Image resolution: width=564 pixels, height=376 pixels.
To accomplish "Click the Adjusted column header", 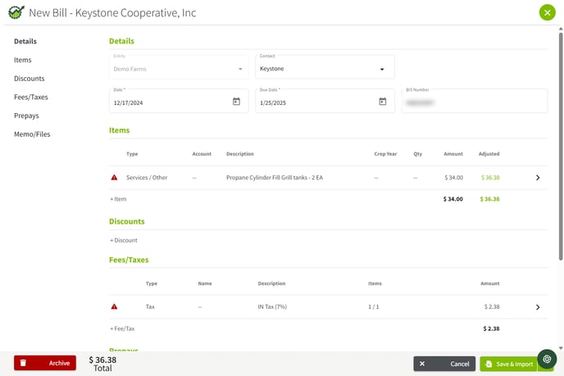I will pyautogui.click(x=489, y=154).
